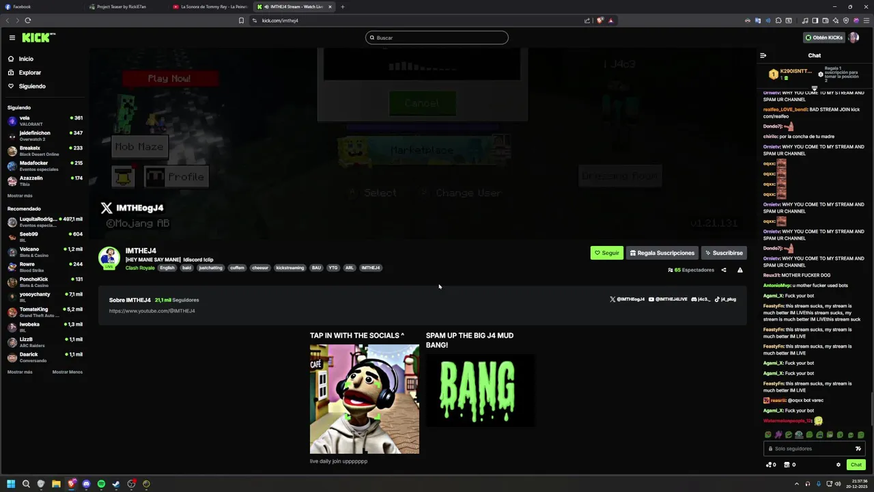Viewport: 874px width, 492px height.
Task: Click the 65 Espectadores viewers count
Action: [691, 270]
